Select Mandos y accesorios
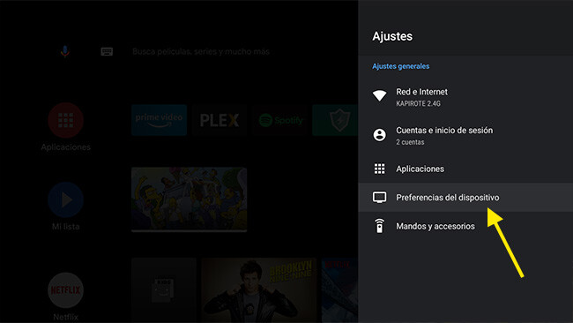 click(465, 226)
